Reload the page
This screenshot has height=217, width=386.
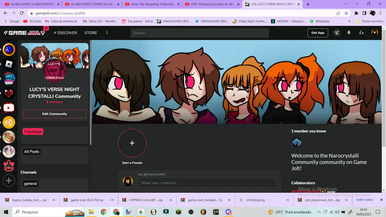(x=22, y=13)
